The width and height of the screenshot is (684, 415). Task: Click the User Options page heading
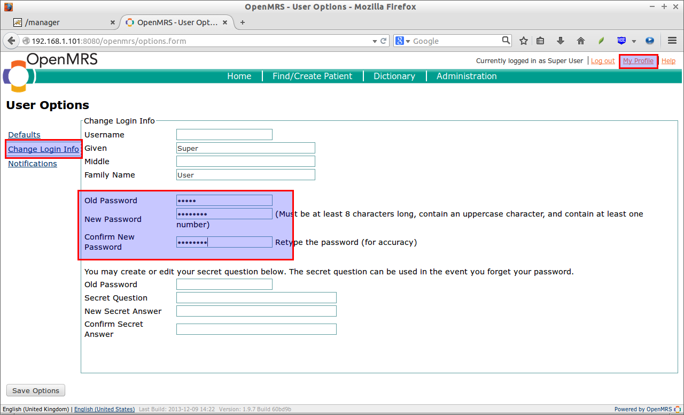tap(48, 105)
